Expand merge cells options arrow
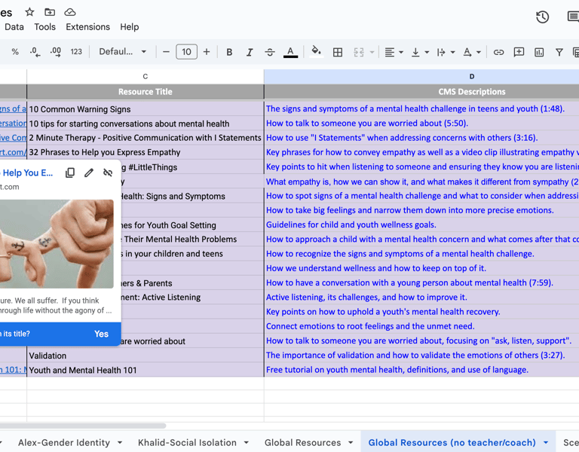 [372, 52]
